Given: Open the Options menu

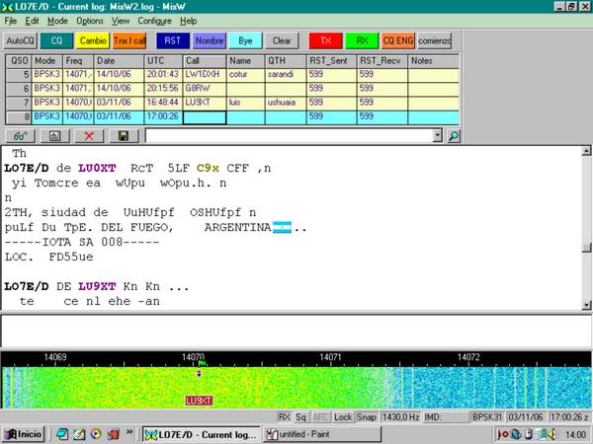Looking at the screenshot, I should pyautogui.click(x=90, y=21).
